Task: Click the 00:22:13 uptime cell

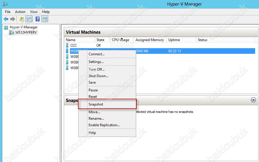Action: (175, 51)
